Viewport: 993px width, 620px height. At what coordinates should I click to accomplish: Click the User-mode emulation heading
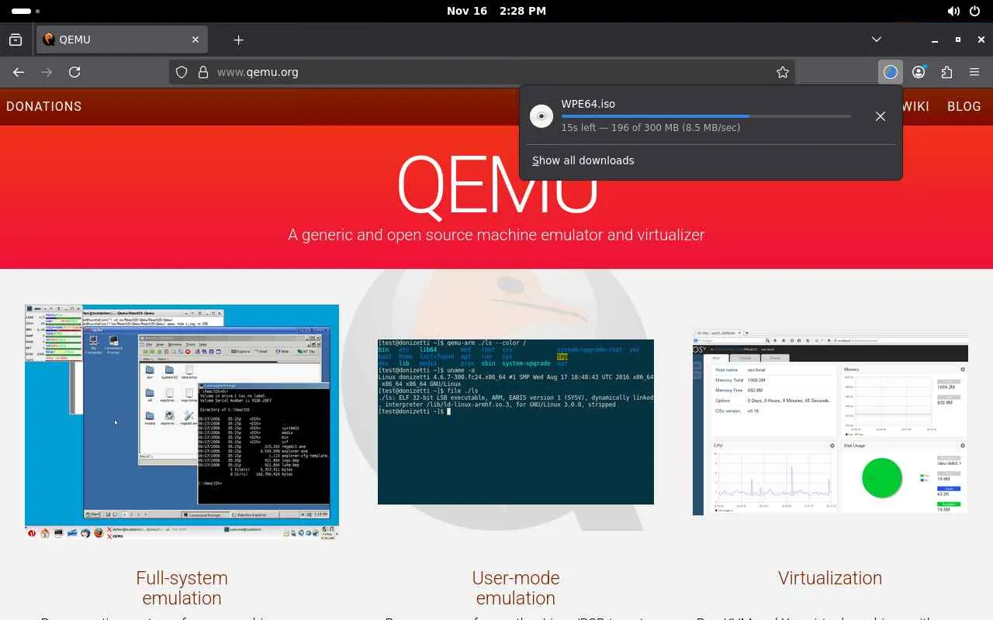[516, 588]
